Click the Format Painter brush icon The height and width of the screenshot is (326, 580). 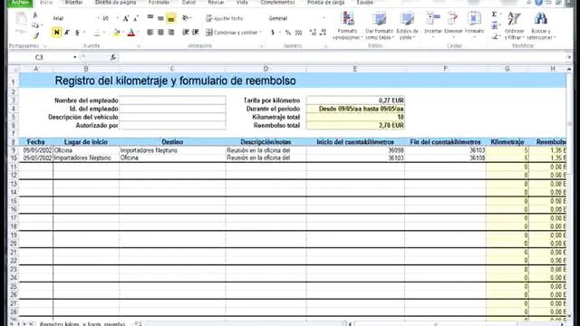point(35,36)
